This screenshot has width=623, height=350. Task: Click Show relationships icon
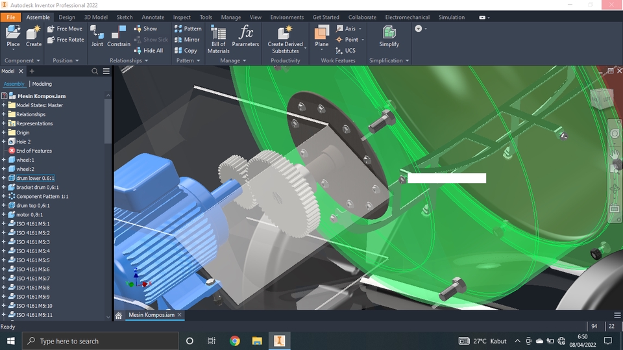point(145,29)
